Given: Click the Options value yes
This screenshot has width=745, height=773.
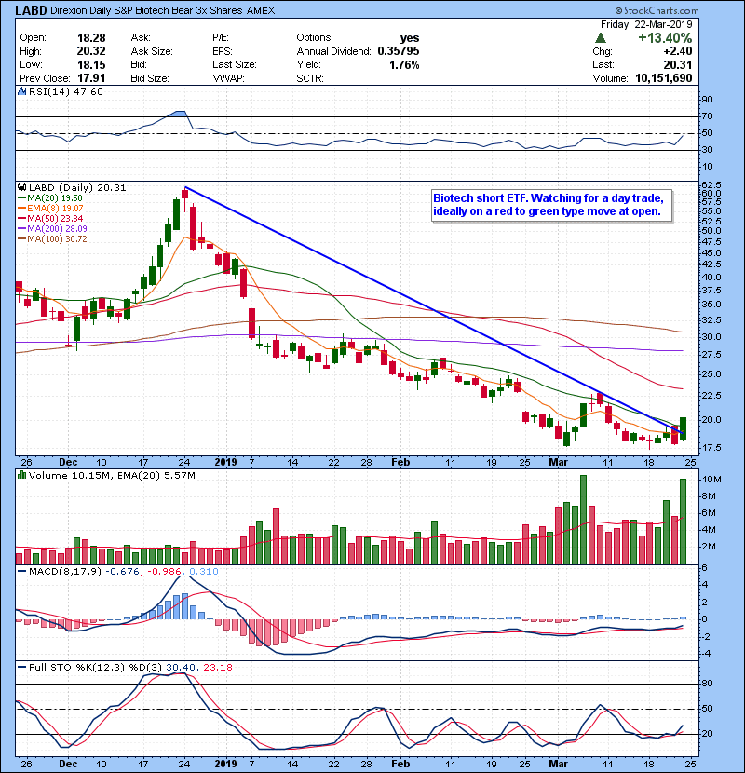Looking at the screenshot, I should coord(410,38).
